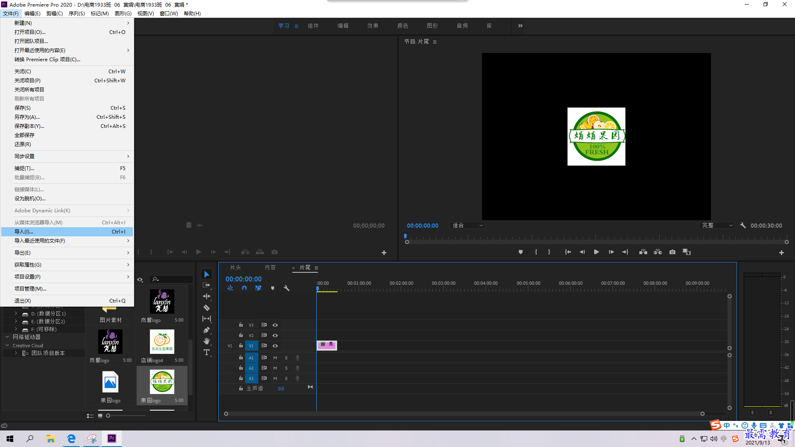795x447 pixels.
Task: Toggle linked selection in timeline
Action: pyautogui.click(x=258, y=288)
